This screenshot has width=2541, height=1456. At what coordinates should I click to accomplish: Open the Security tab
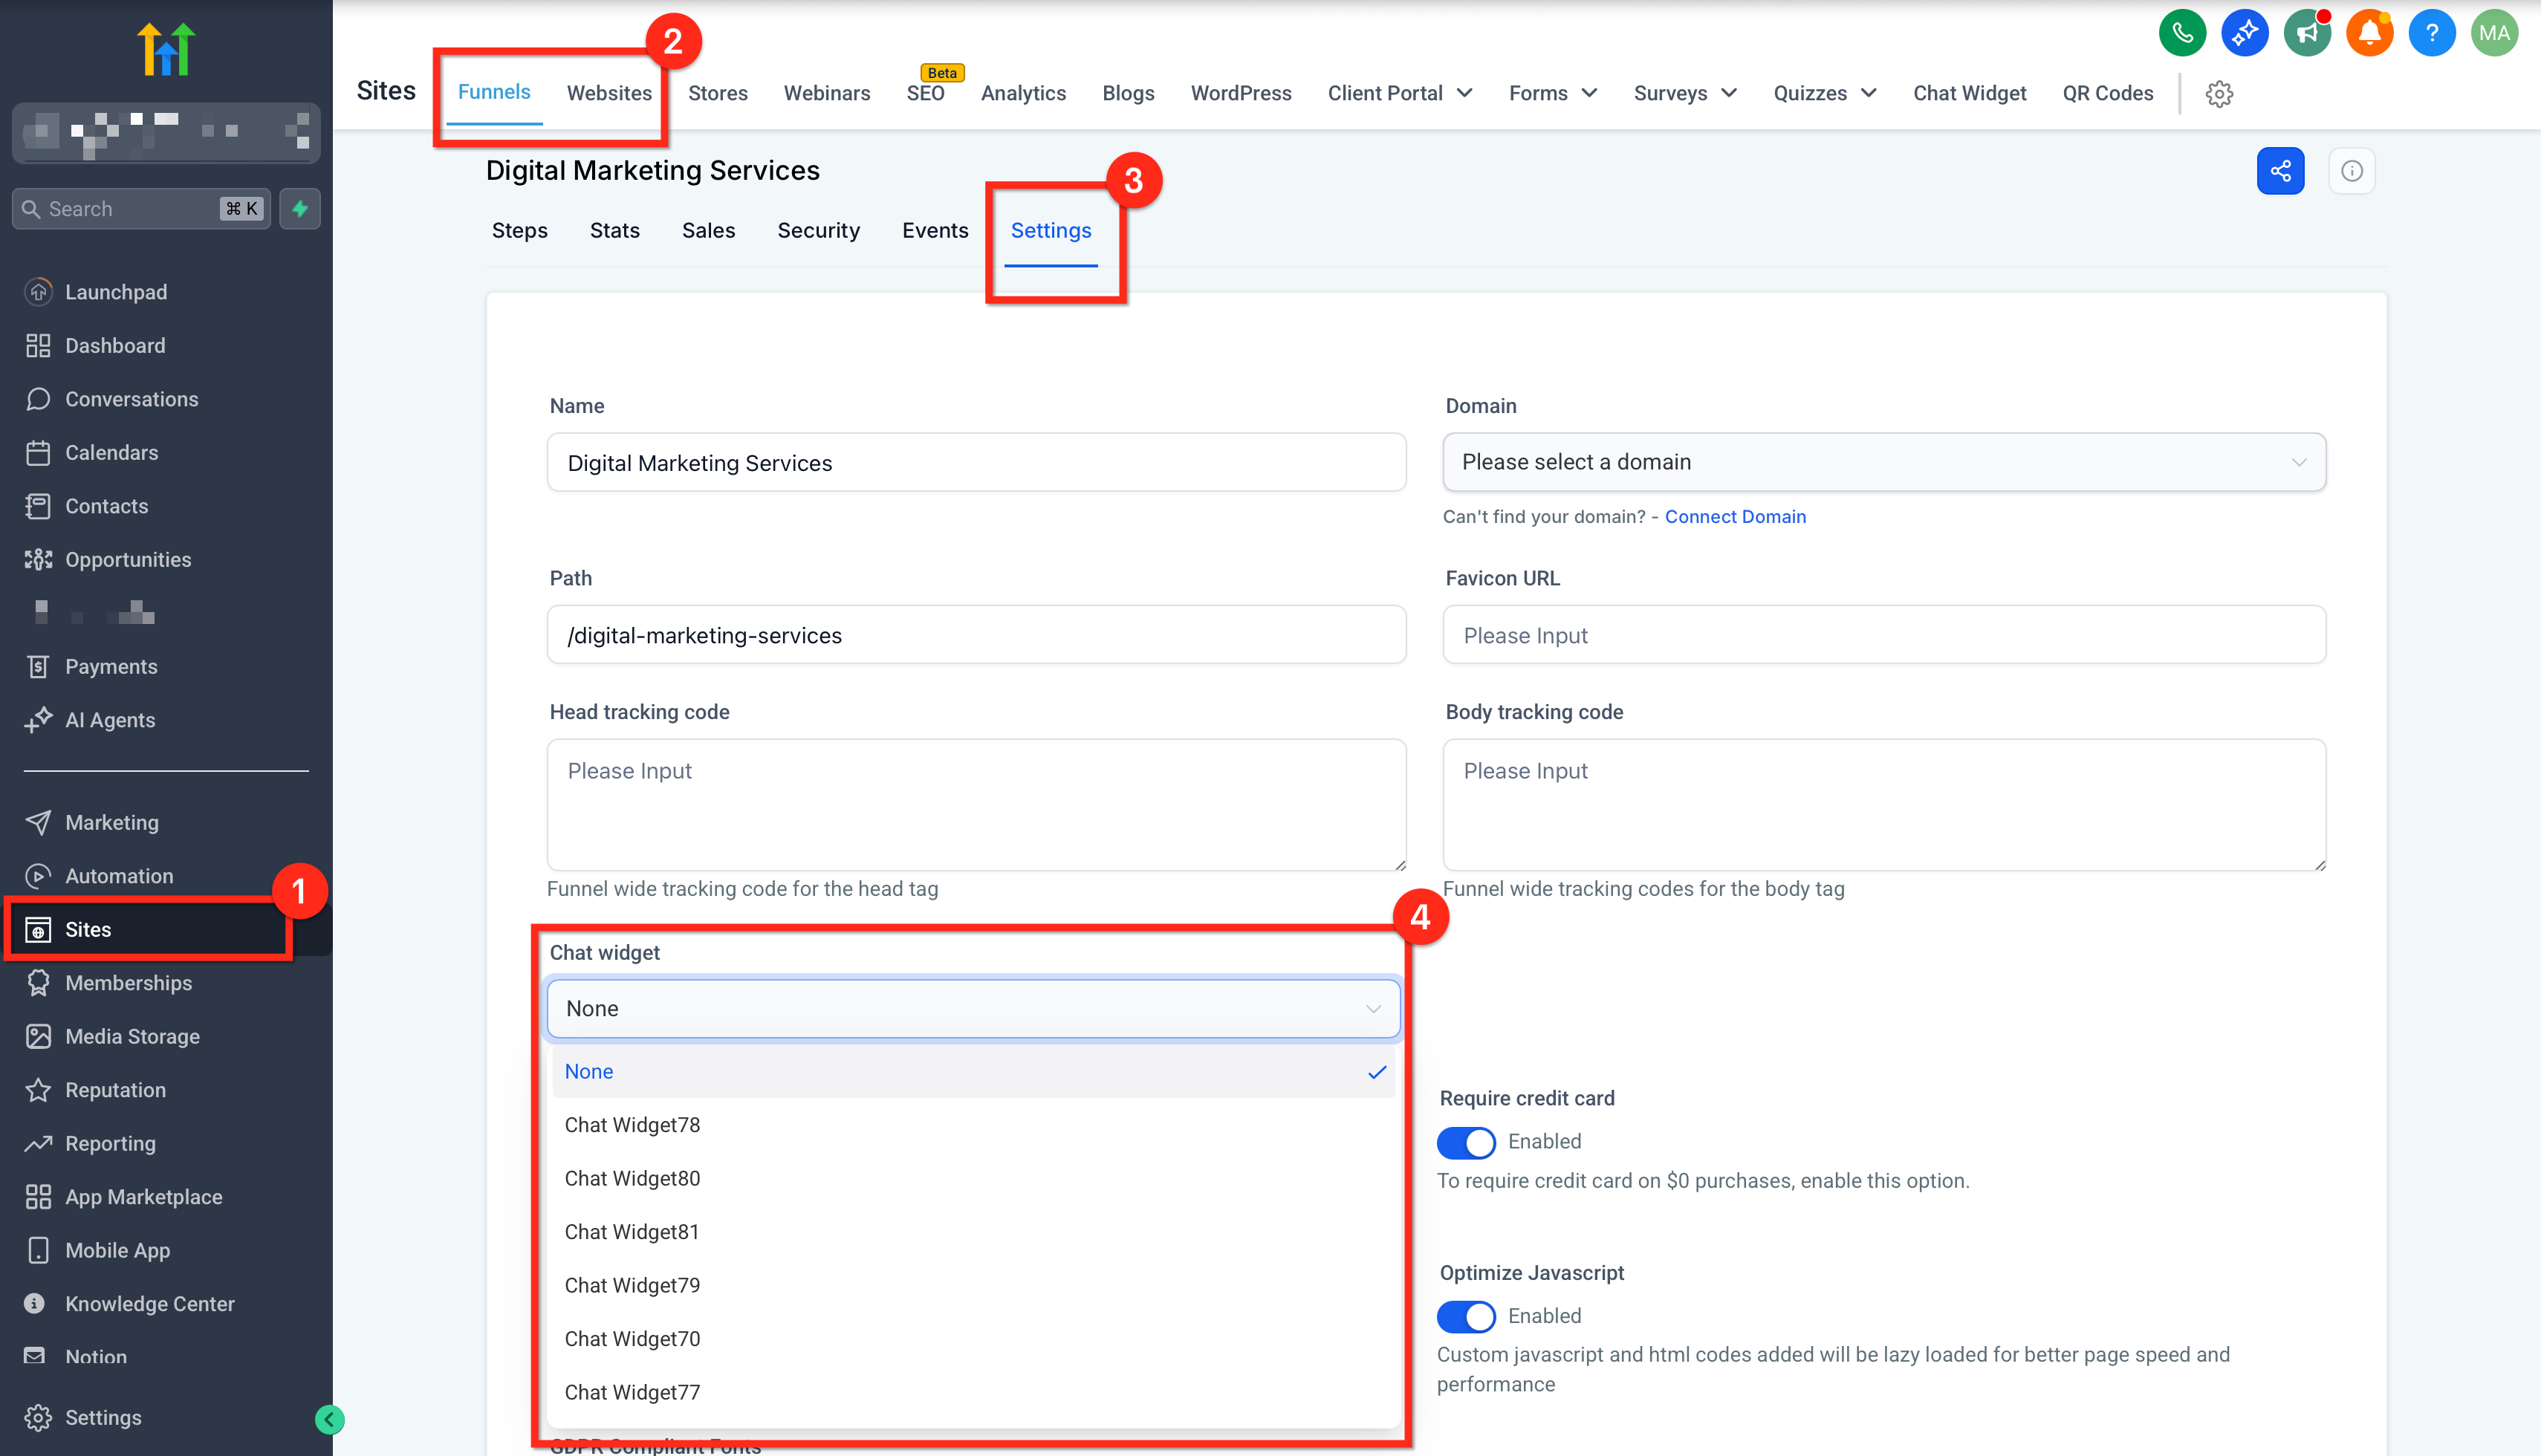[818, 230]
